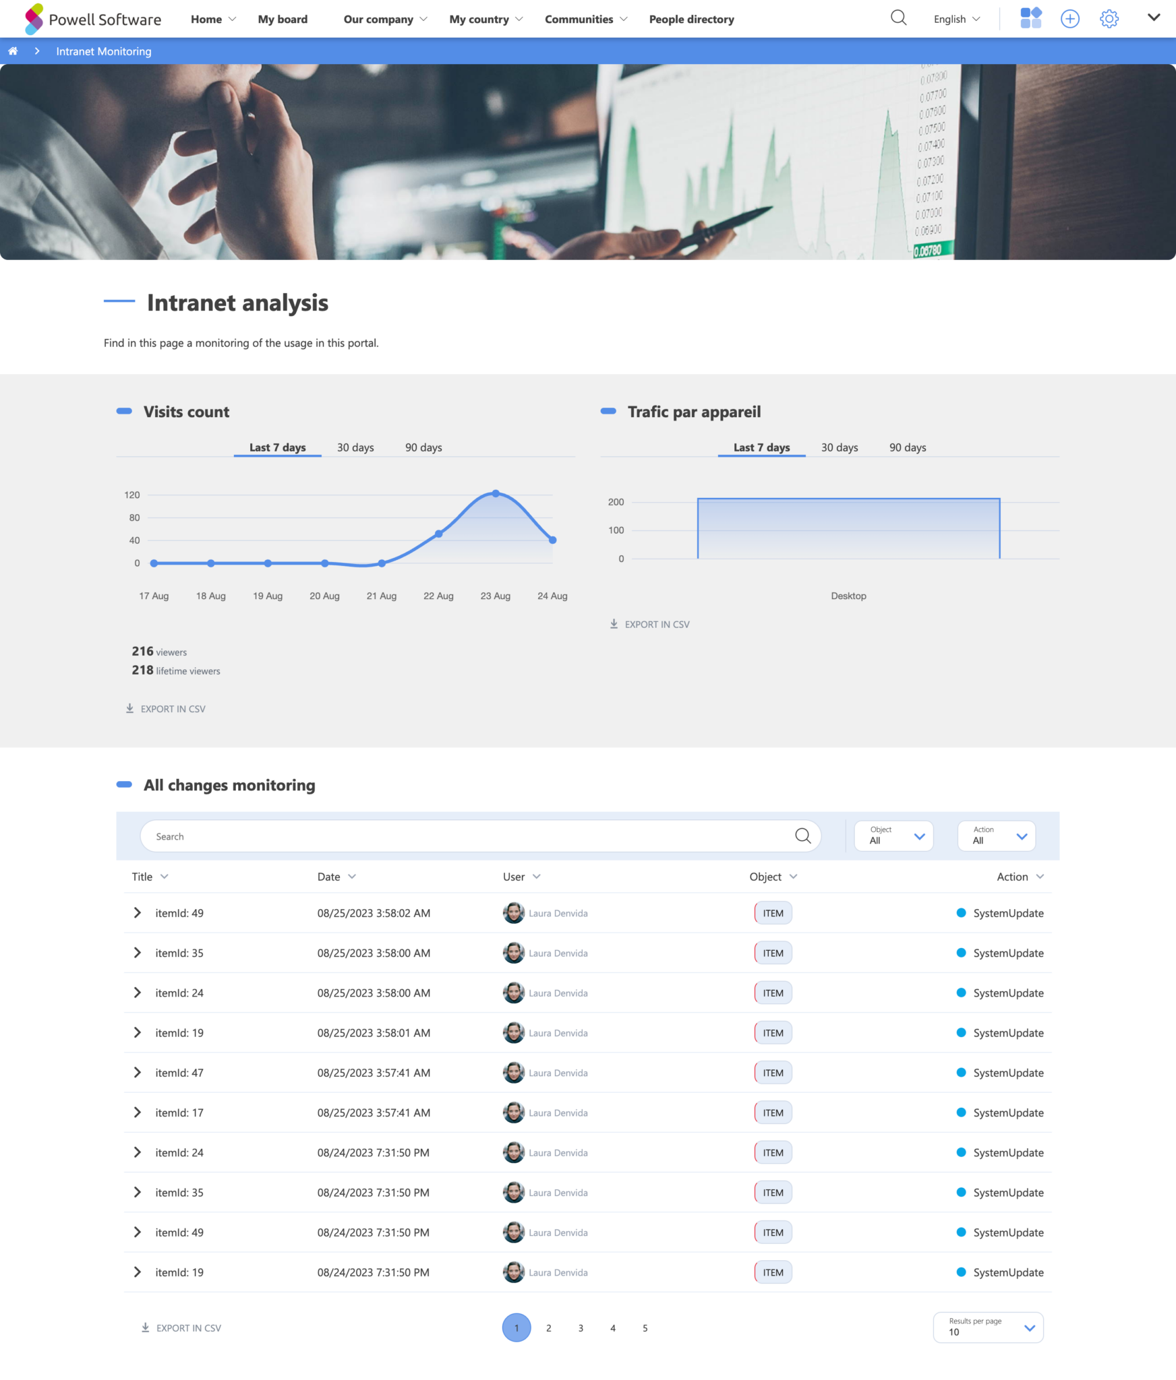Expand the English language dropdown
This screenshot has height=1380, width=1176.
click(956, 19)
